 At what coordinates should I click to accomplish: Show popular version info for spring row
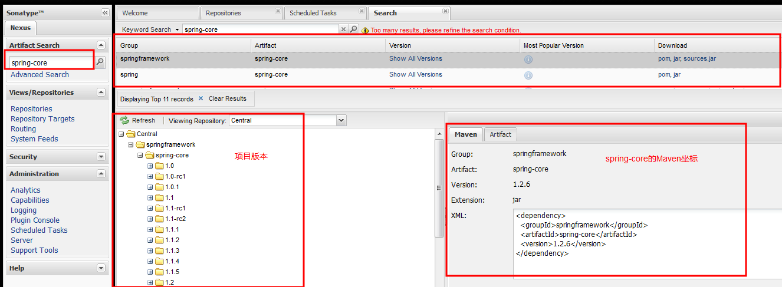click(528, 75)
